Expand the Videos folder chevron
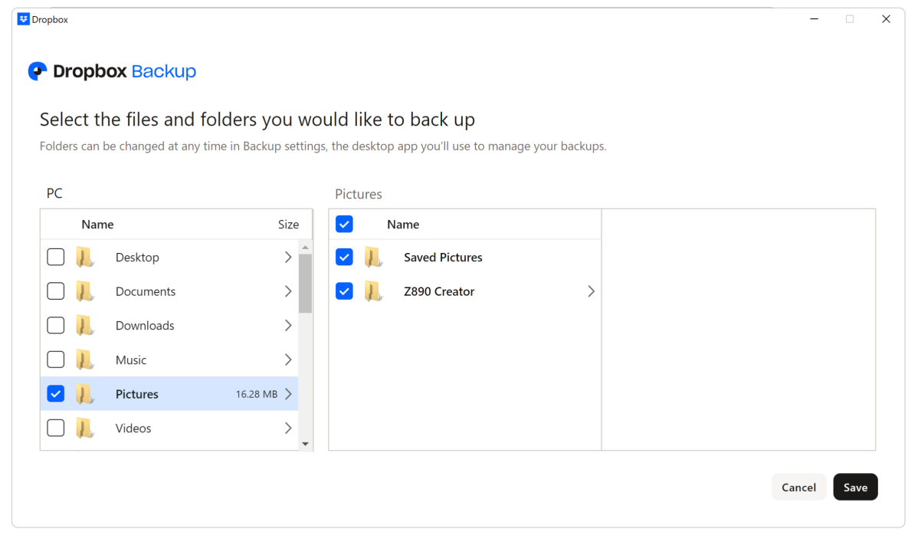Viewport: 918px width, 542px height. [x=288, y=428]
